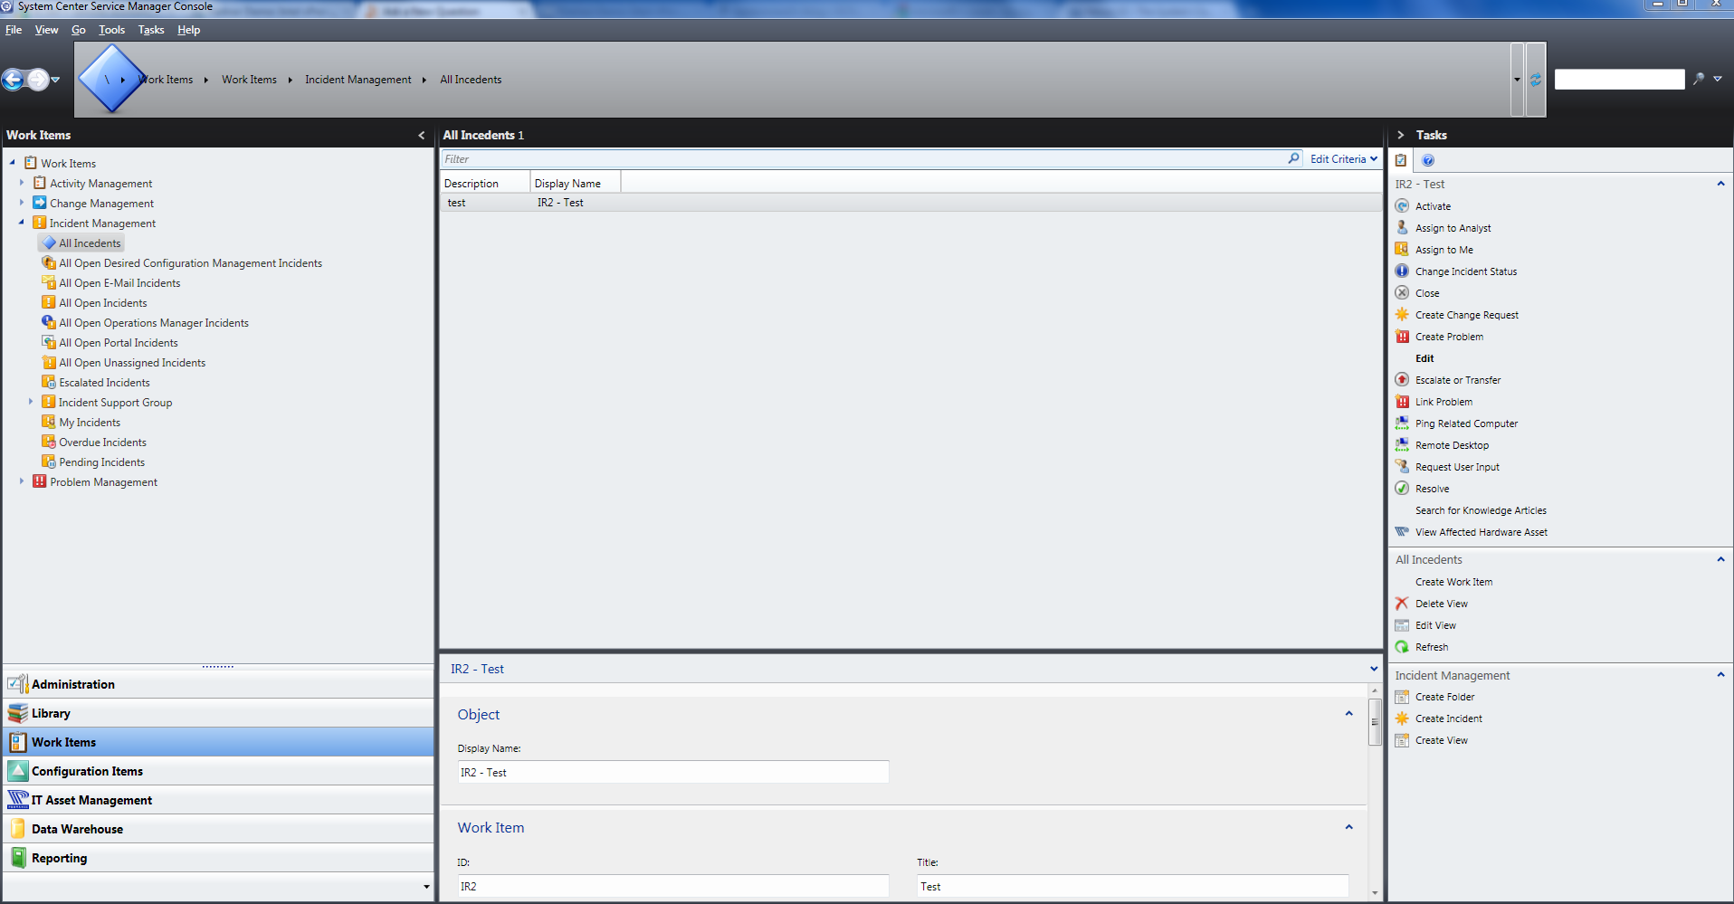This screenshot has height=904, width=1734.
Task: Open the Tools menu
Action: 111,30
